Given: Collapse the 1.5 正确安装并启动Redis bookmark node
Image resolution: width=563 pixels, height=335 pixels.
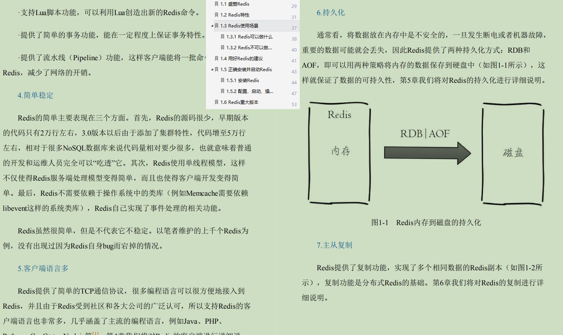Looking at the screenshot, I should click(212, 70).
